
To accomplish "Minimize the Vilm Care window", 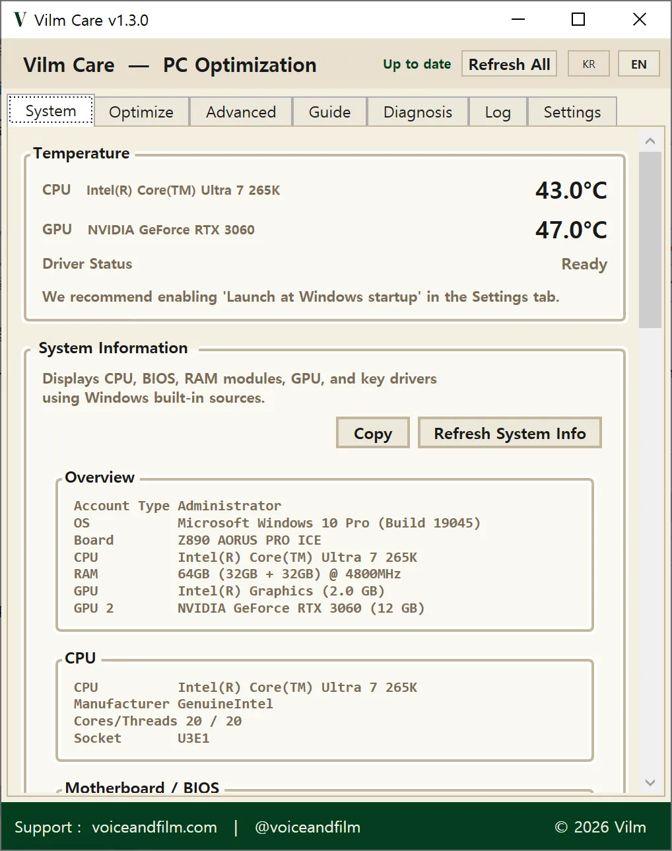I will click(x=518, y=19).
